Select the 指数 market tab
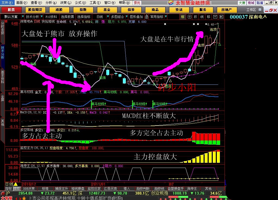 point(83,10)
